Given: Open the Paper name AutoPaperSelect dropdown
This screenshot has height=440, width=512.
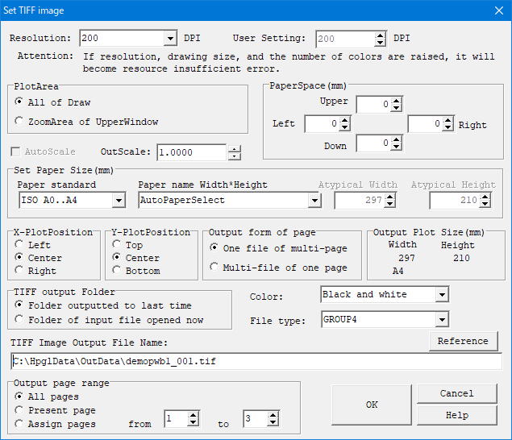Looking at the screenshot, I should (x=314, y=200).
